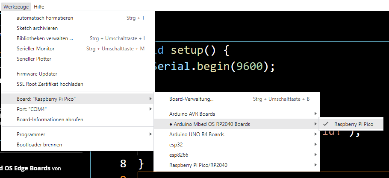This screenshot has width=389, height=178.
Task: Select the checked Raspberry Pi Pico board
Action: click(x=353, y=124)
